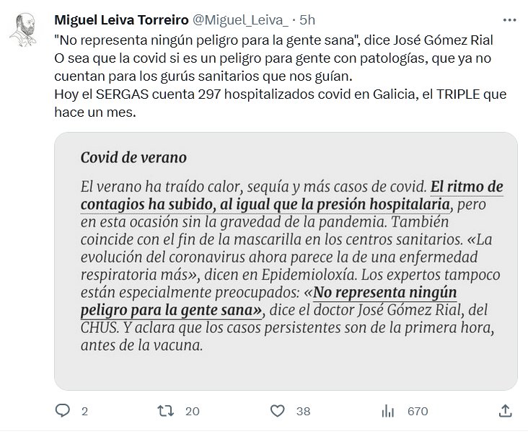The width and height of the screenshot is (528, 434).
Task: Click the like count of 38
Action: [303, 412]
